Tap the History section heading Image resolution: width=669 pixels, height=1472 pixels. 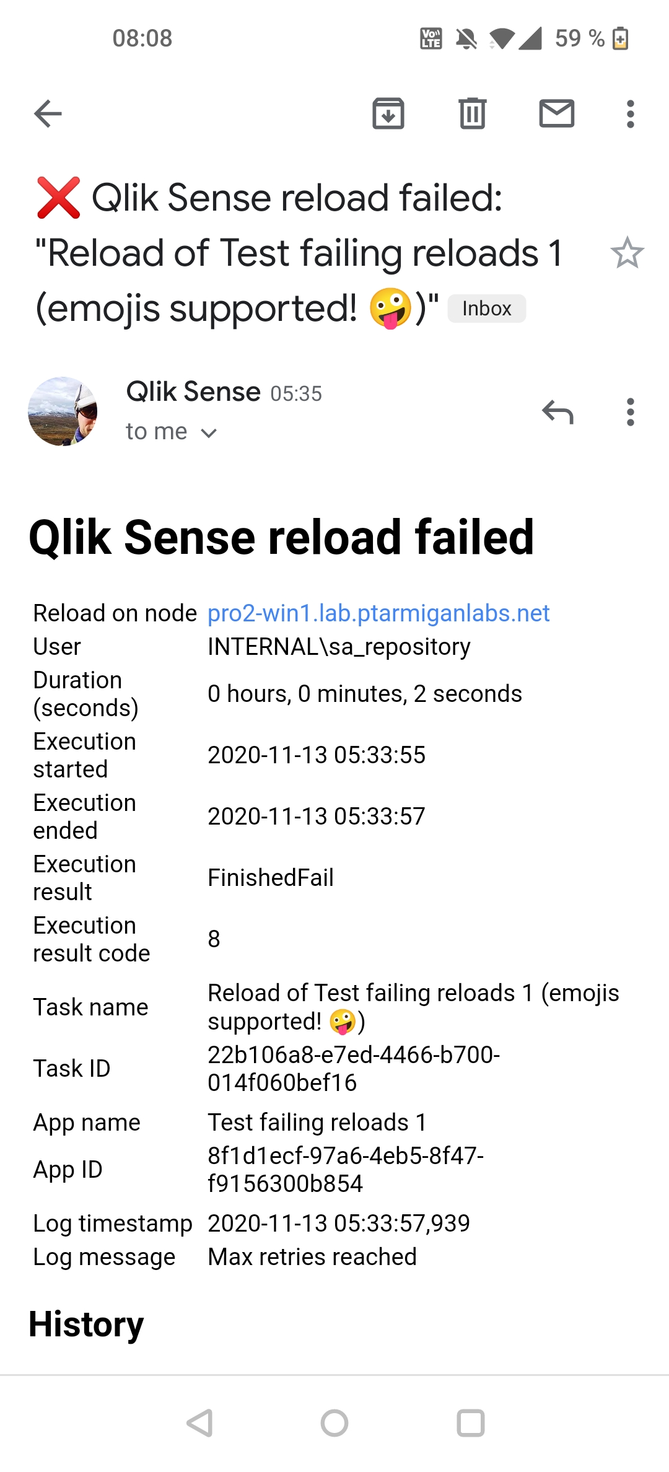(x=86, y=1325)
